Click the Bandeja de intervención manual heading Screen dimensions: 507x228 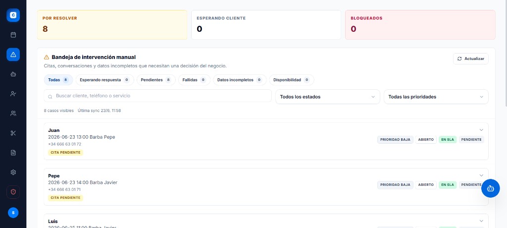point(94,57)
